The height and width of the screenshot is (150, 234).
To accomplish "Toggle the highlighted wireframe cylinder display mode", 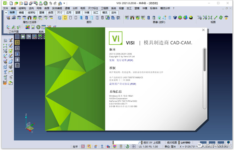I will (65, 18).
